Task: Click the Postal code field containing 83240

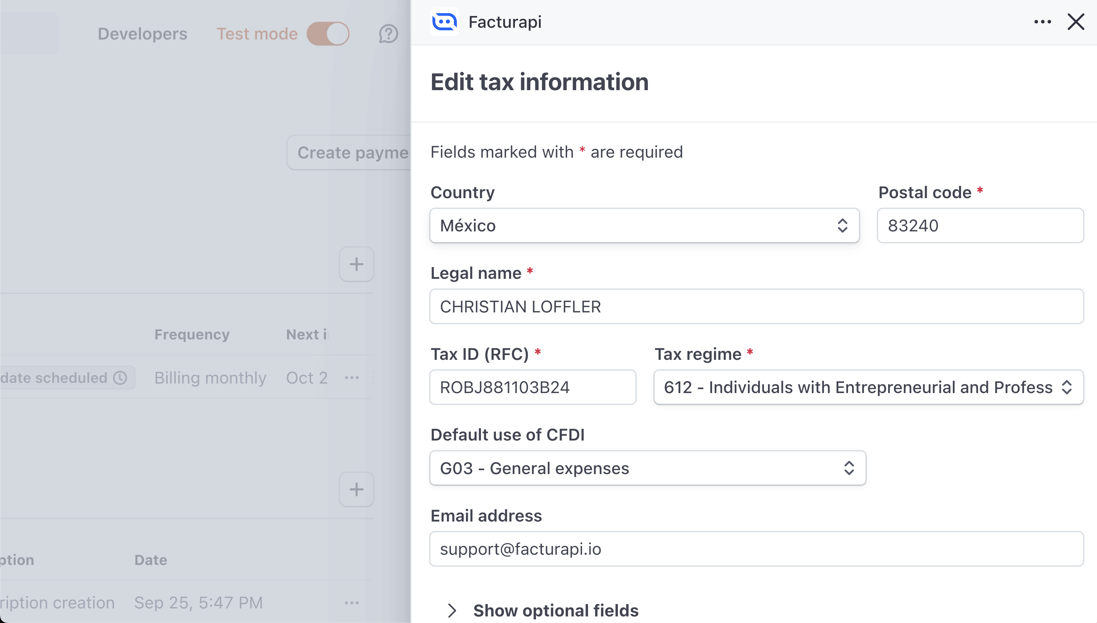Action: [980, 226]
